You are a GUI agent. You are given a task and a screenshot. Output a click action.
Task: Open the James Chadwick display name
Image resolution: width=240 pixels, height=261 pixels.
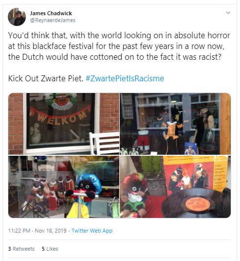pyautogui.click(x=51, y=13)
